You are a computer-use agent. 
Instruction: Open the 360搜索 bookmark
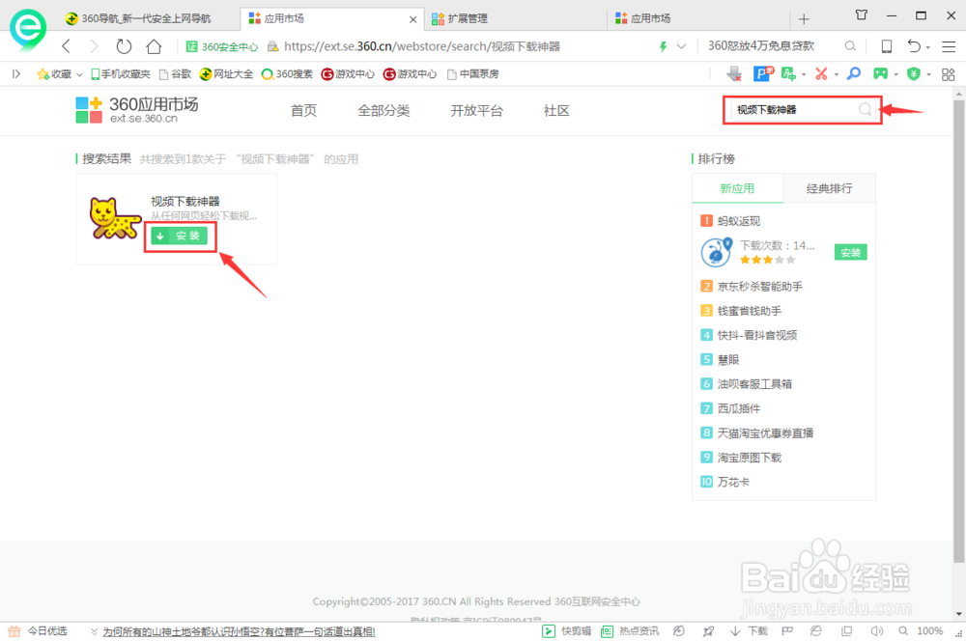(x=287, y=74)
